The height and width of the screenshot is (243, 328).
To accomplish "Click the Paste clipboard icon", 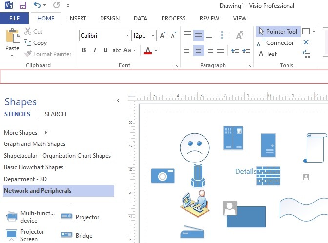I will click(13, 36).
